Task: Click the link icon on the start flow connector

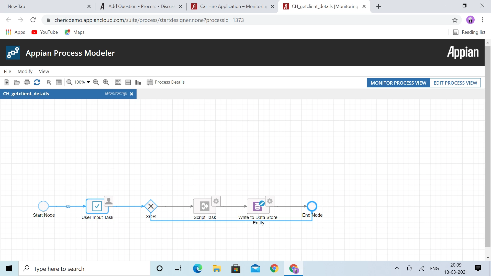Action: point(68,206)
